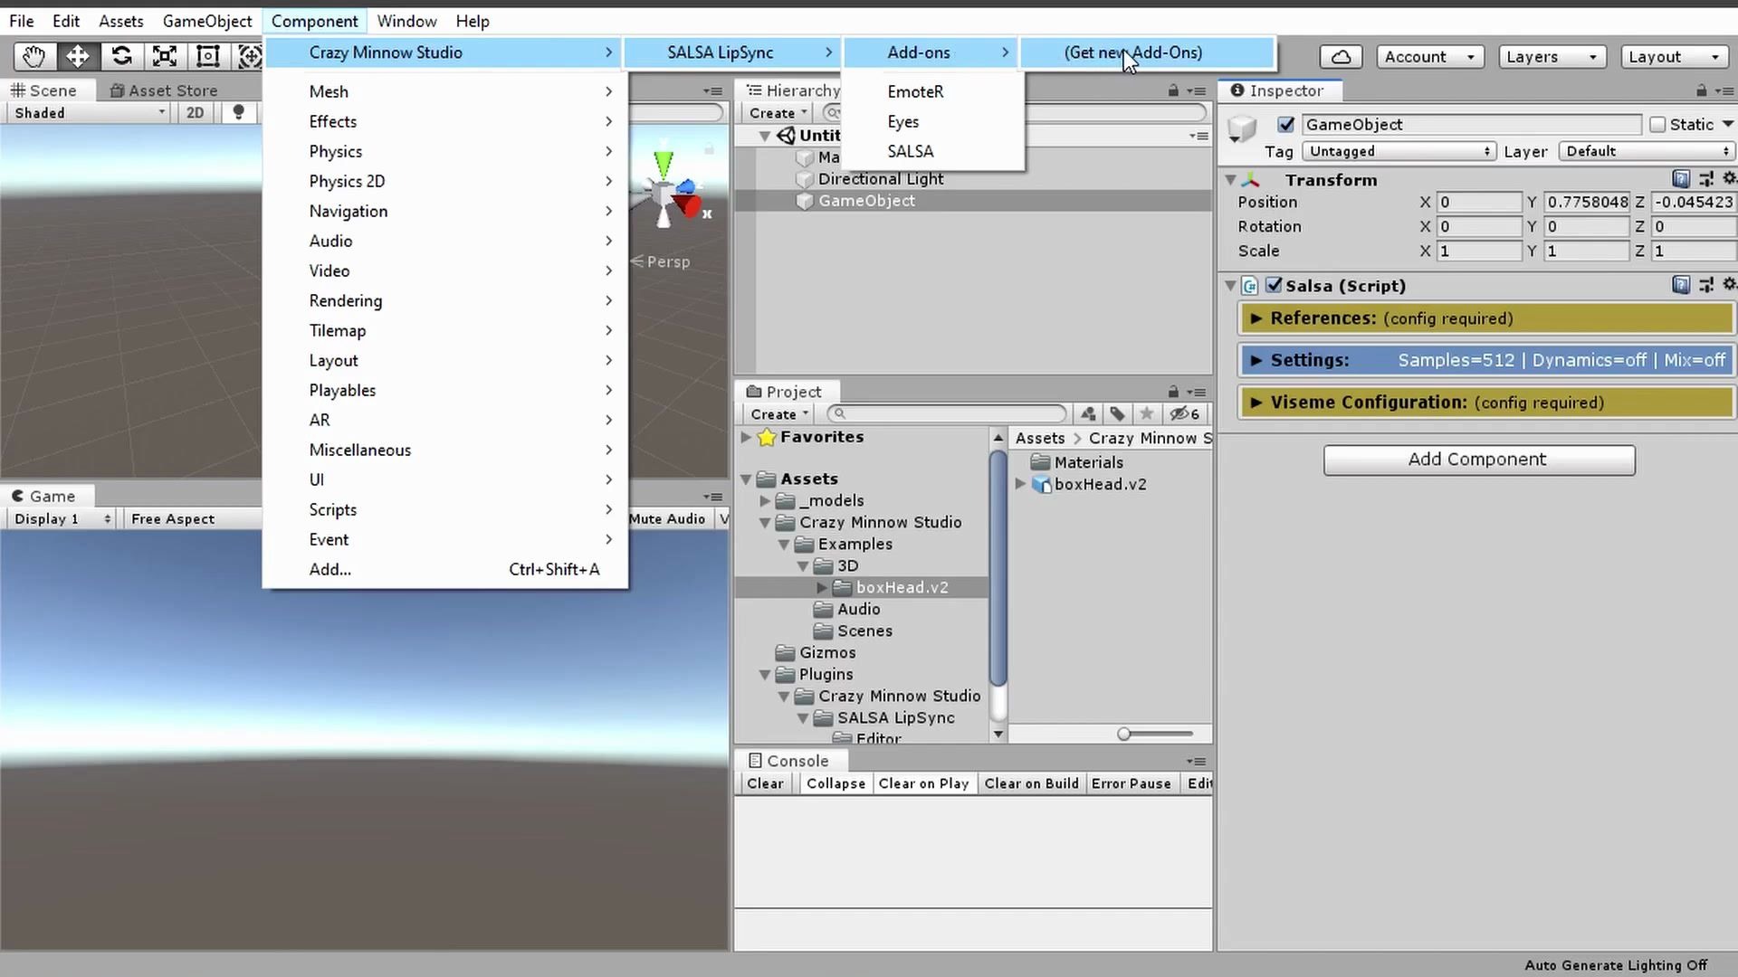Click Search by Label tag icon
The height and width of the screenshot is (977, 1738).
point(1117,414)
